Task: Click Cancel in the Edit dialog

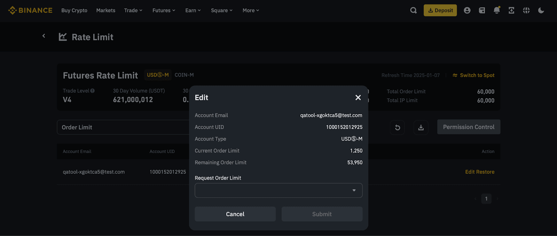Action: 235,214
